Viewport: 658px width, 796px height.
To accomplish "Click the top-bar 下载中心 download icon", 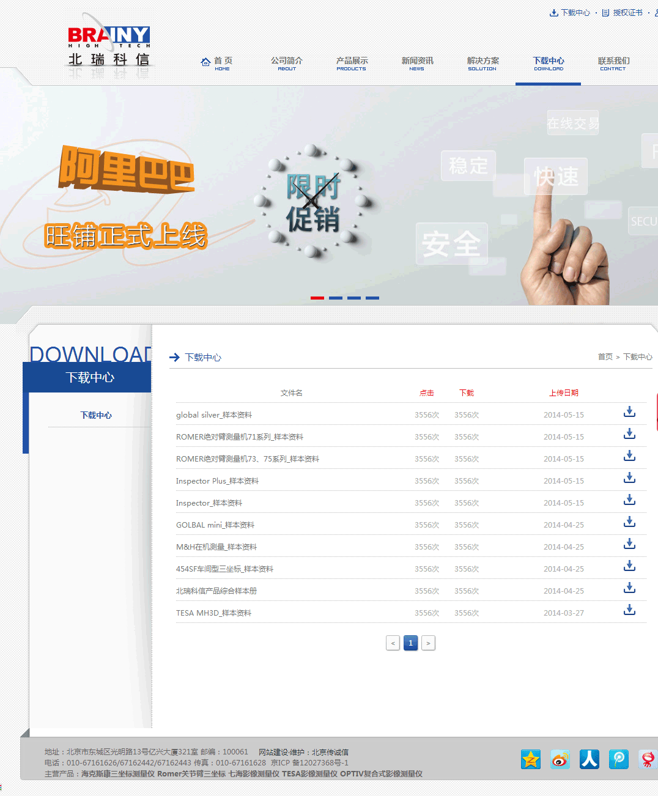I will click(554, 13).
